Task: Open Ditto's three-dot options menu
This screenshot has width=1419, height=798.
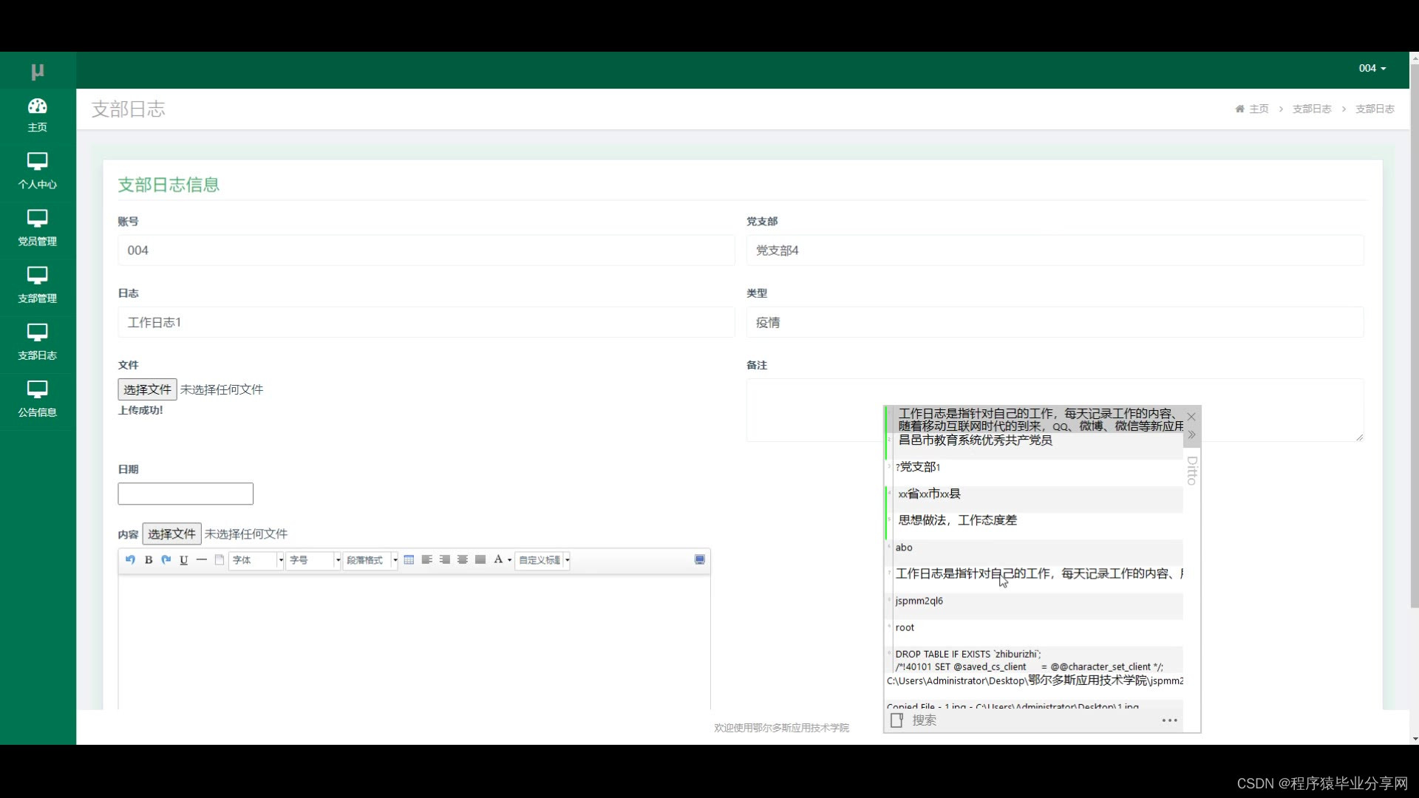Action: [1169, 720]
